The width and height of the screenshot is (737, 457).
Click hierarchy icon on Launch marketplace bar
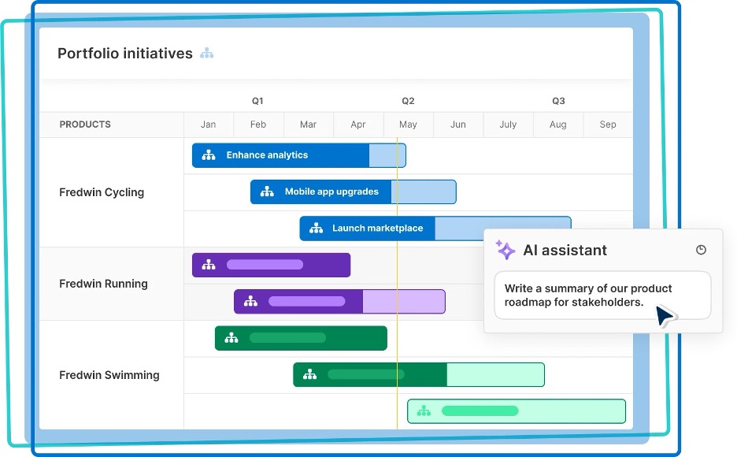coord(317,228)
